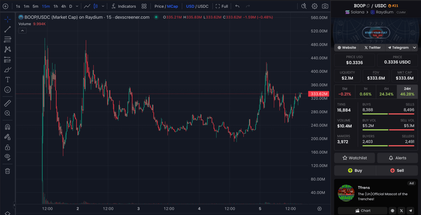Open the Tfrens ad Chart button
The image size is (421, 215).
(x=363, y=210)
